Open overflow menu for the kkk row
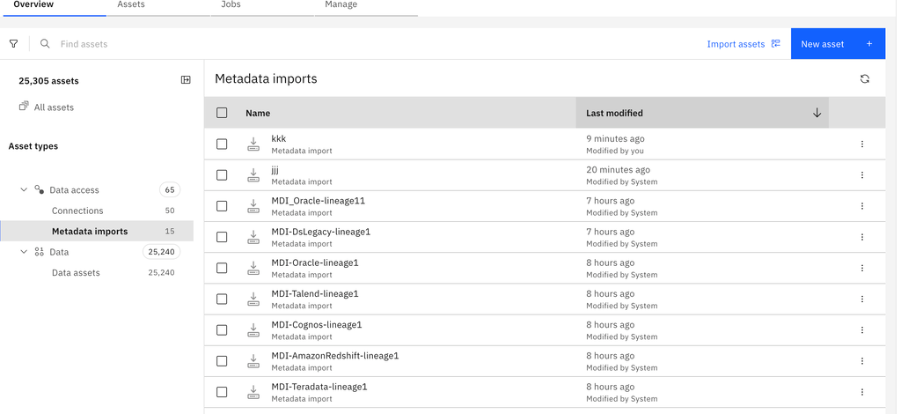 pos(861,144)
